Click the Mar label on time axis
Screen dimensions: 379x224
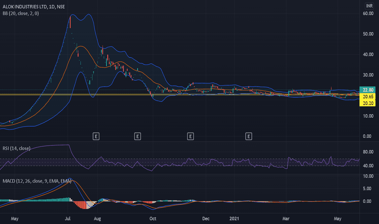coord(286,218)
